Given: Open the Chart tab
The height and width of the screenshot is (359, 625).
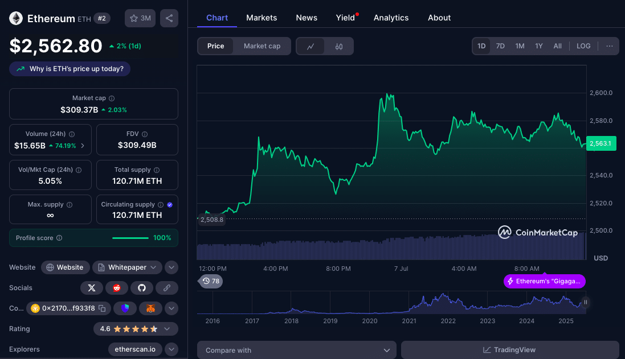Looking at the screenshot, I should point(217,18).
